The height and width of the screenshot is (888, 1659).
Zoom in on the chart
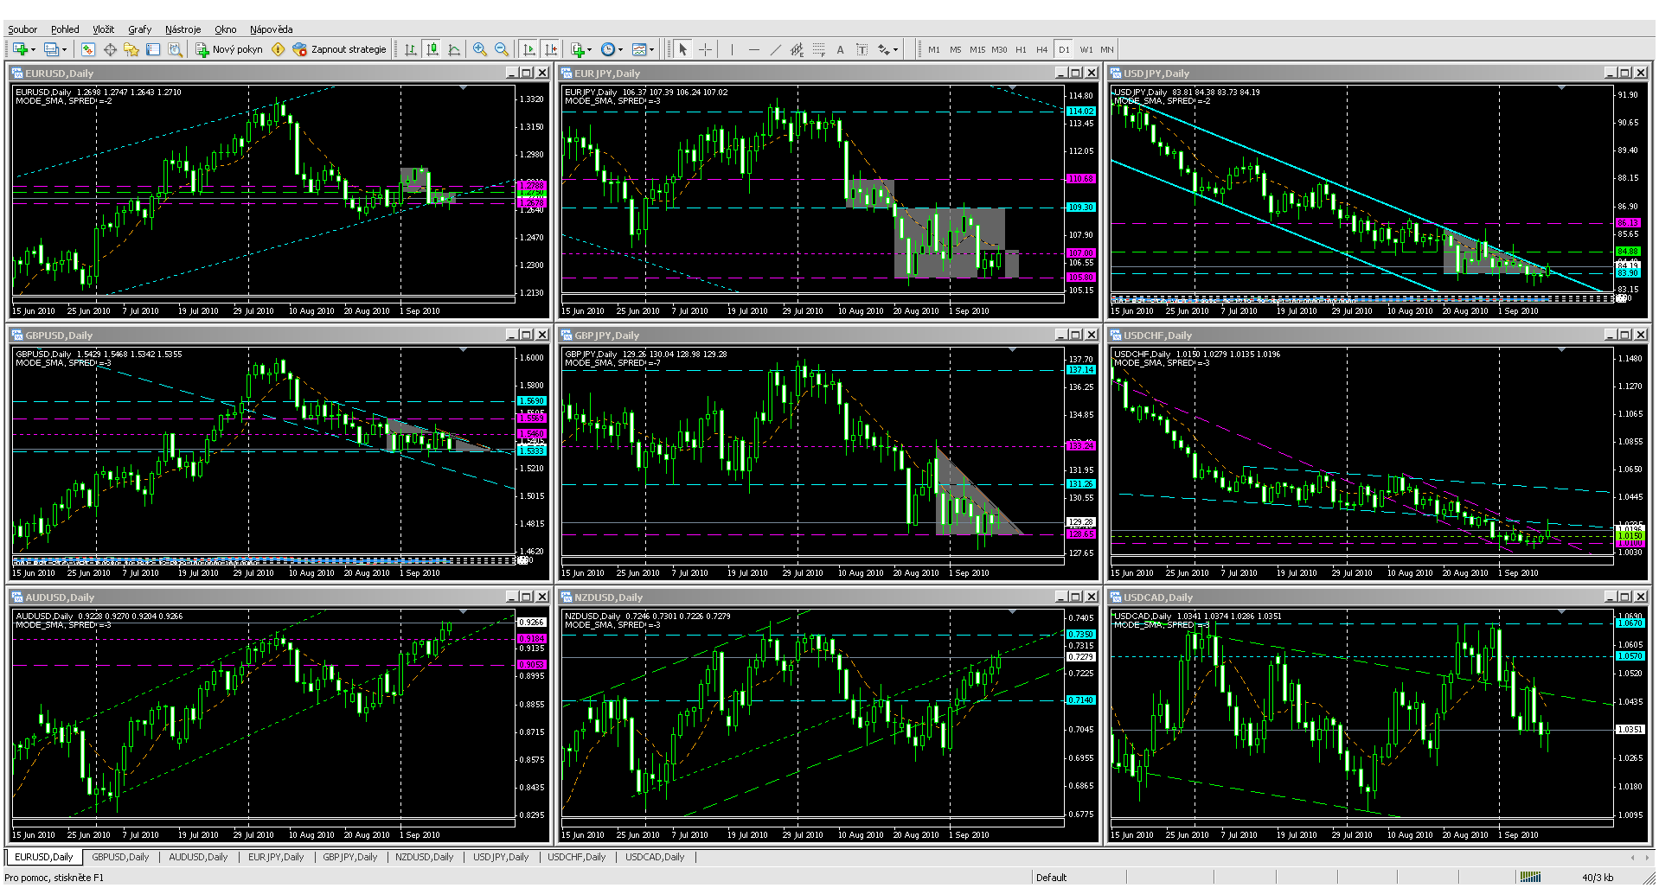point(480,49)
